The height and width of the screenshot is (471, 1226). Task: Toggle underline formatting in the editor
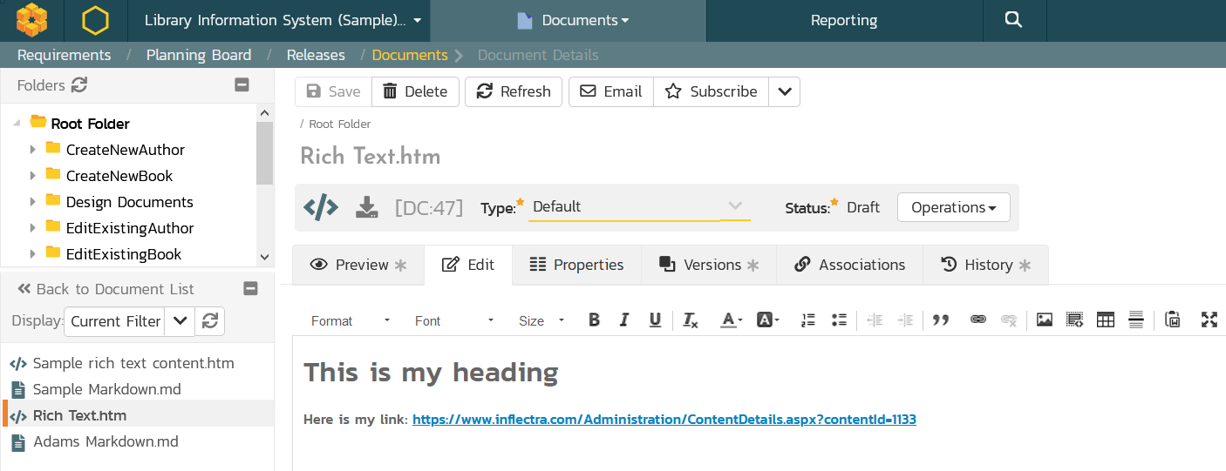[x=655, y=320]
